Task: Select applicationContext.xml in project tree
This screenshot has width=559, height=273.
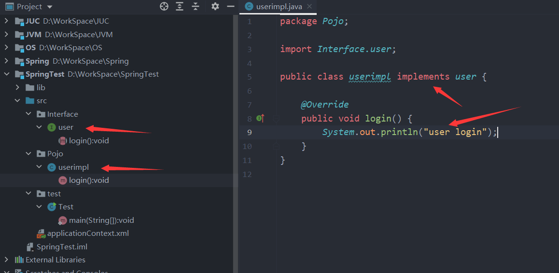Action: 88,233
